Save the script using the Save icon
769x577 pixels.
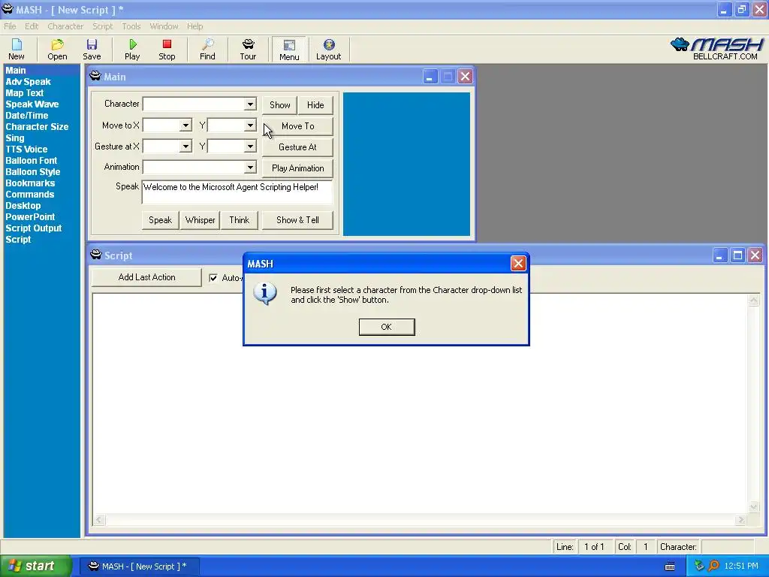tap(92, 49)
